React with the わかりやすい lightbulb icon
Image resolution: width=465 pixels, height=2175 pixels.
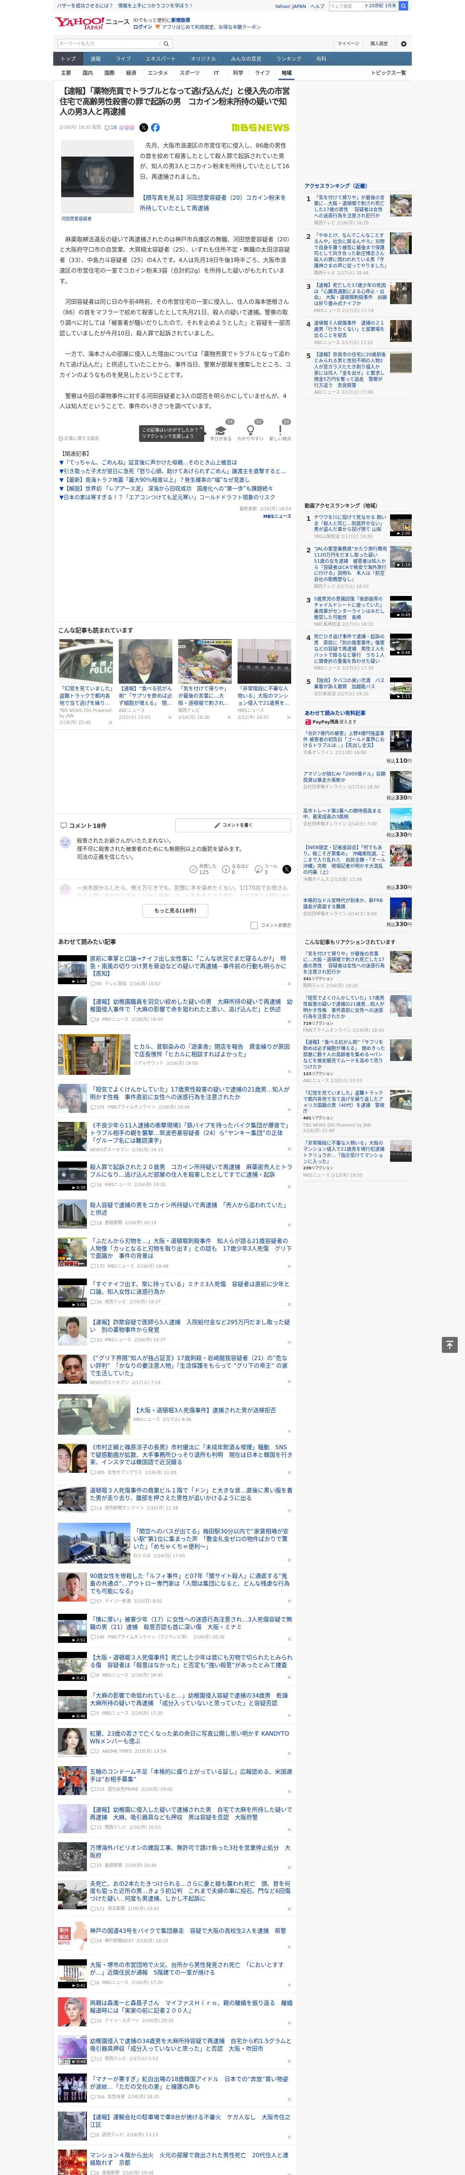coord(250,431)
